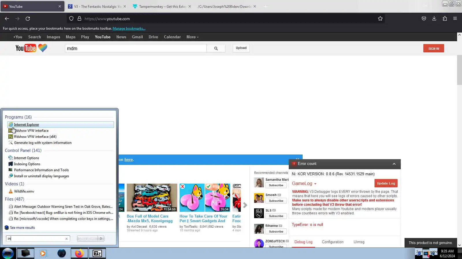Viewport: 462px width, 259px height.
Task: Click the red SIGN IN button
Action: (x=434, y=48)
